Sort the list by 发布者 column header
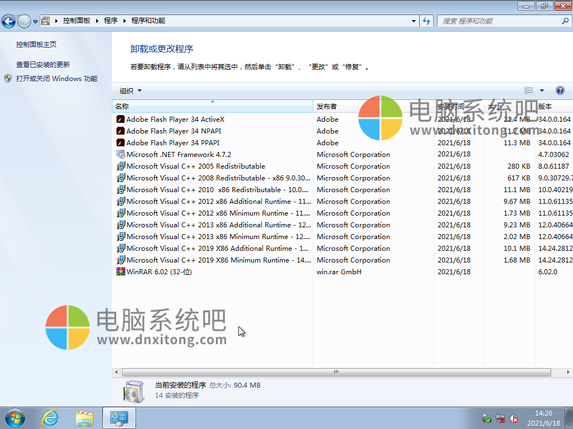The width and height of the screenshot is (573, 429). click(327, 107)
